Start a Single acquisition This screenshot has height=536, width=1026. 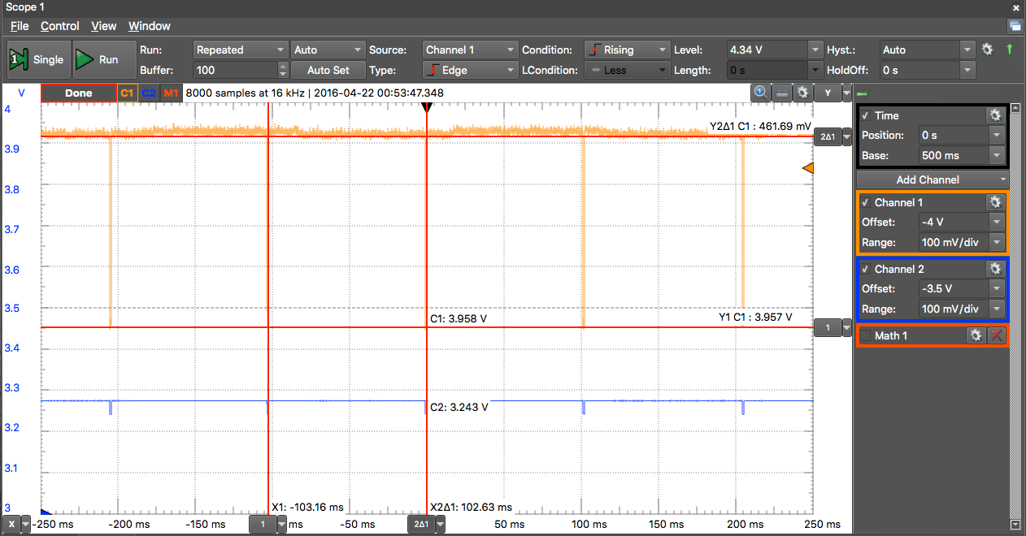click(x=37, y=59)
